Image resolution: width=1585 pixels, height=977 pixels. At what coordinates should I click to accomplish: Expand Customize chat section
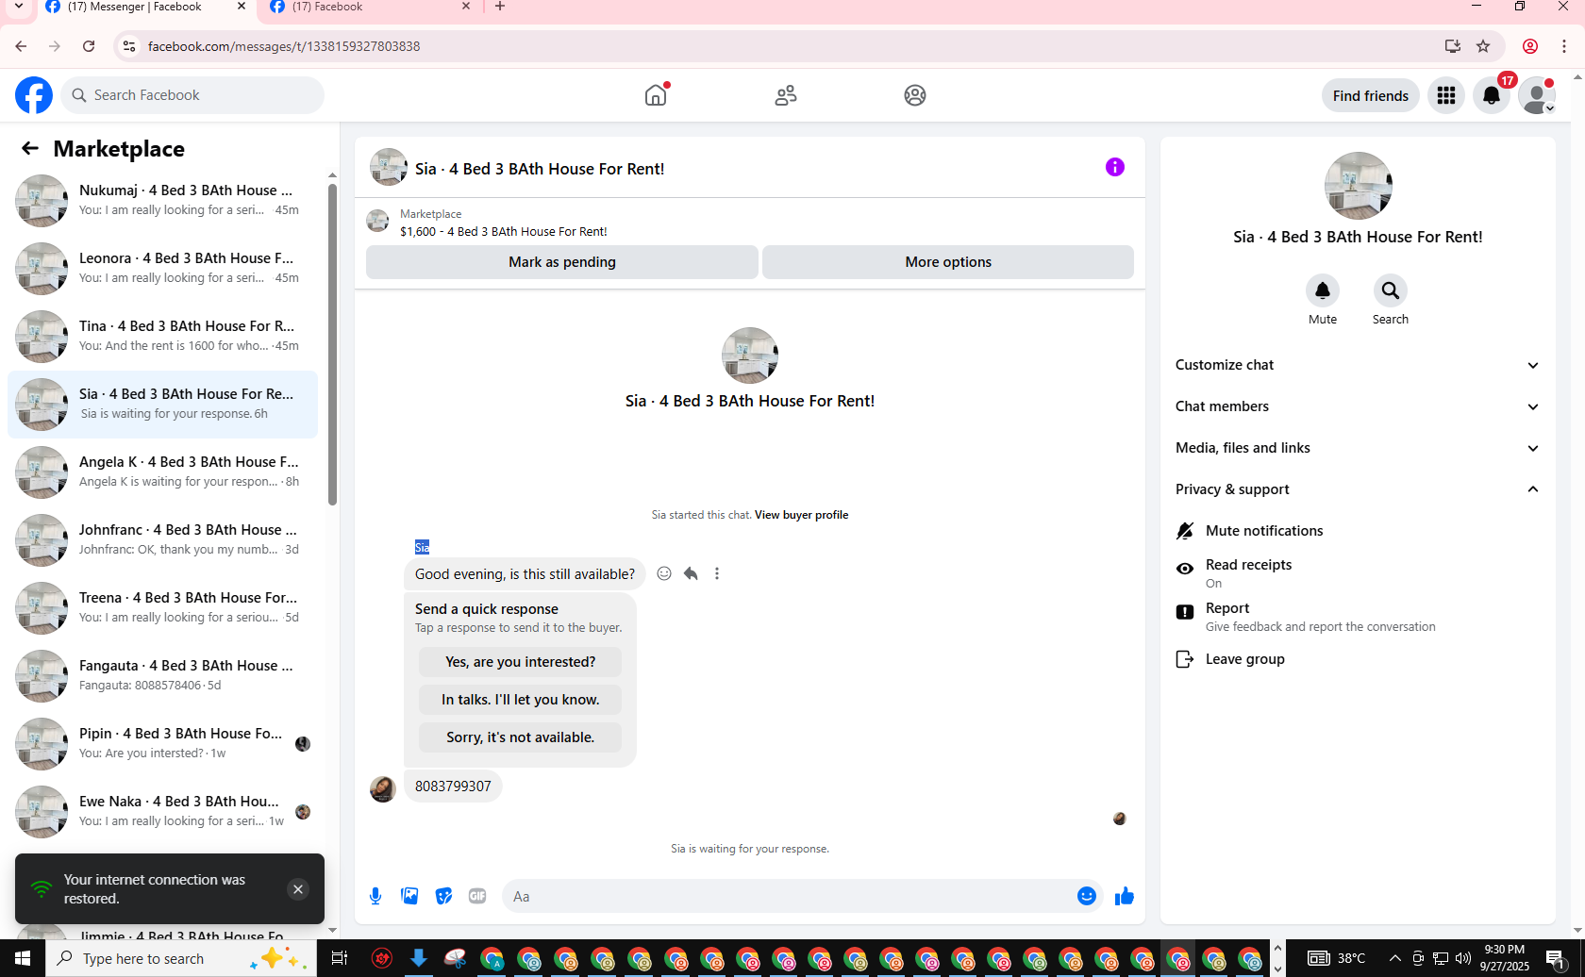(x=1358, y=365)
